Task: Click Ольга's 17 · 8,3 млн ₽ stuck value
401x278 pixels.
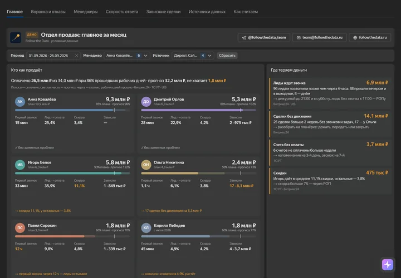Action: [241, 186]
